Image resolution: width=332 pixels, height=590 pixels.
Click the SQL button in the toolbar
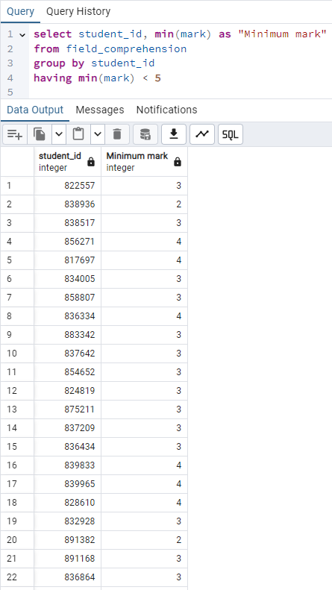(x=231, y=134)
